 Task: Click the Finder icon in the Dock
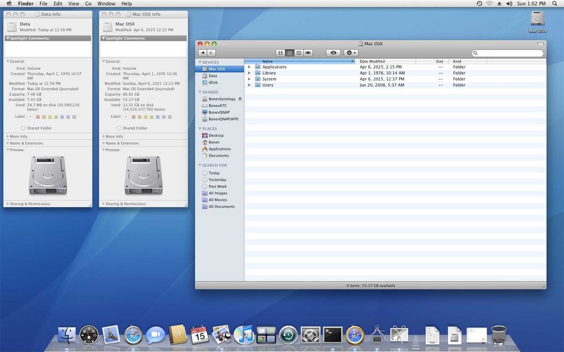(67, 335)
